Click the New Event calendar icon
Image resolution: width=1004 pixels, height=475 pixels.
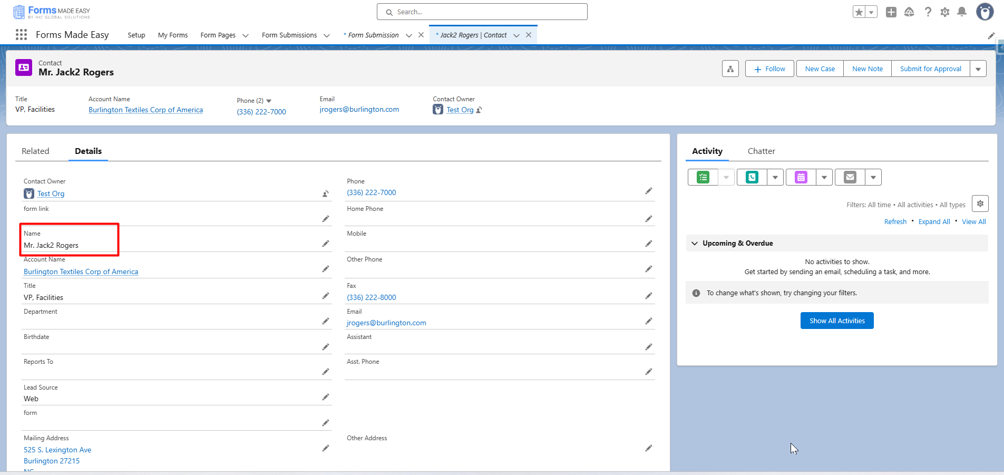801,177
